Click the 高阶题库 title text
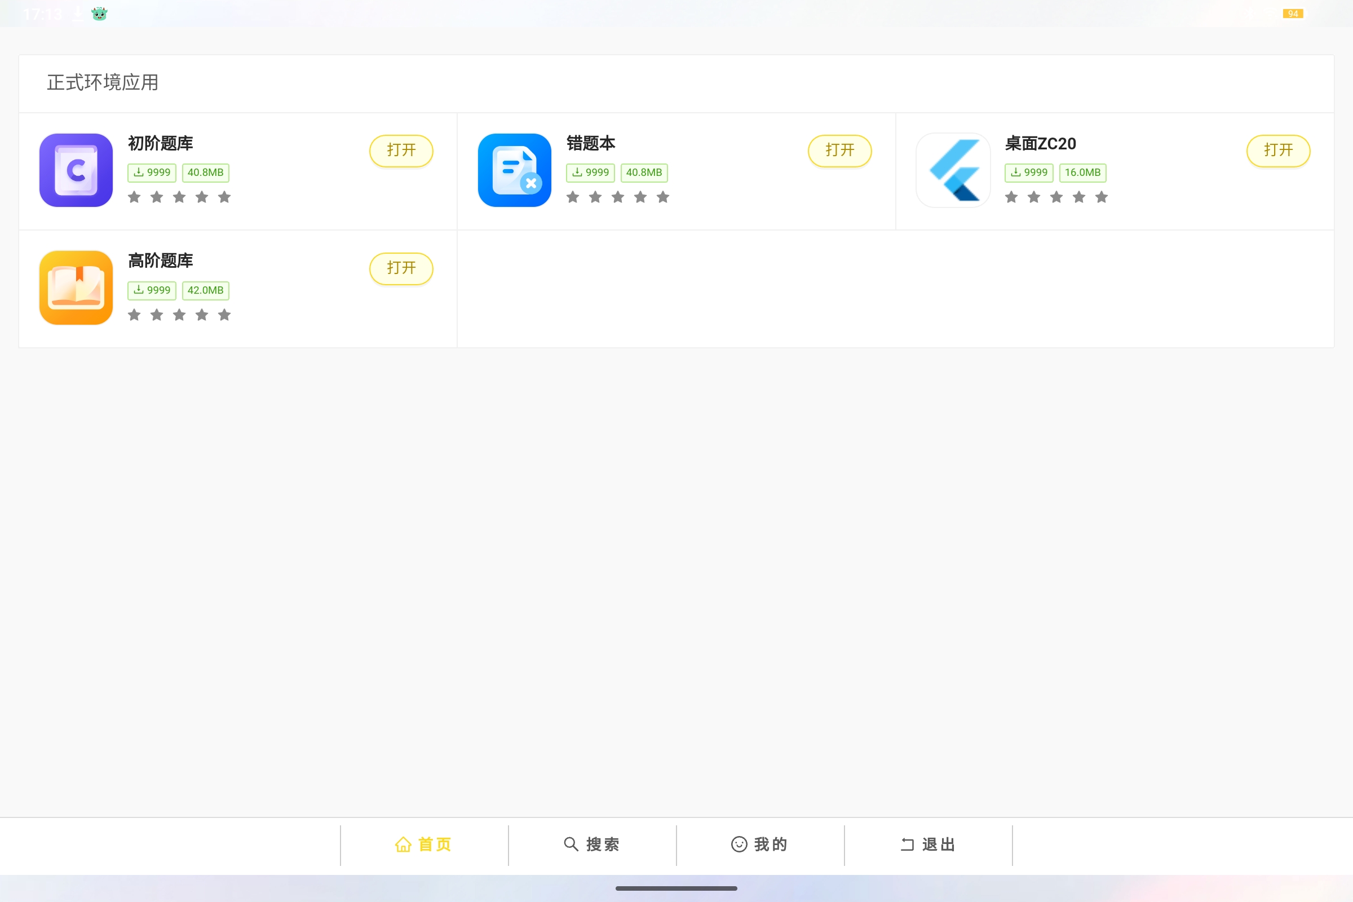 (161, 260)
